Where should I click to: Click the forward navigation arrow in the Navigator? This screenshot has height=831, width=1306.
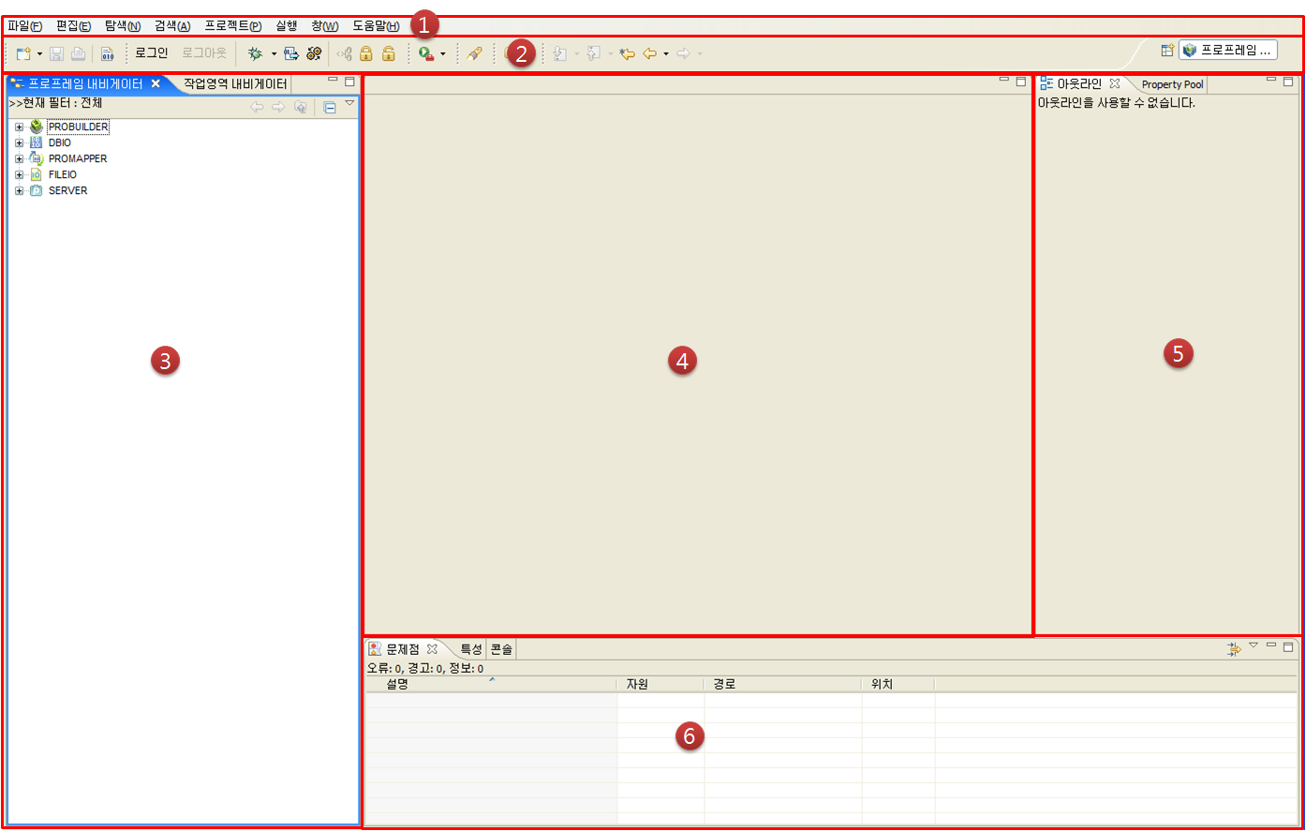[278, 106]
